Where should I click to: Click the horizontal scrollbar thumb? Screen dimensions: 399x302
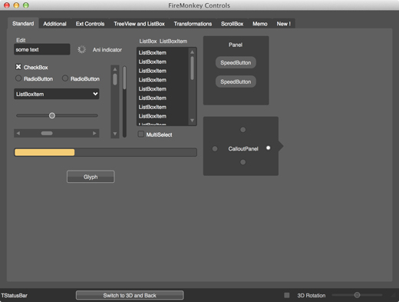47,133
